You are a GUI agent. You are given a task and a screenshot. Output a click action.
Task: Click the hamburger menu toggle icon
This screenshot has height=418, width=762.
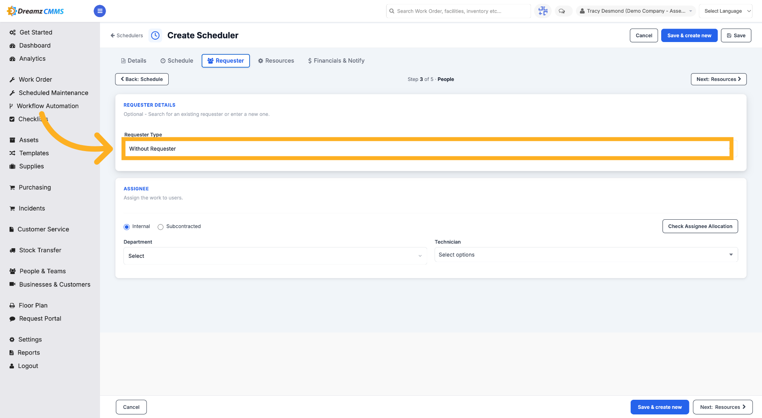tap(100, 11)
